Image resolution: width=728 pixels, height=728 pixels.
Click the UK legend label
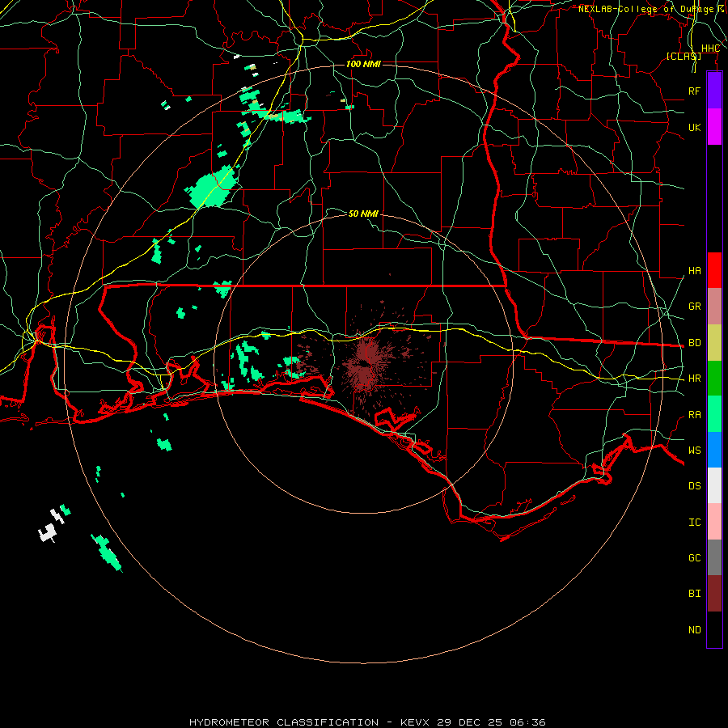click(694, 127)
